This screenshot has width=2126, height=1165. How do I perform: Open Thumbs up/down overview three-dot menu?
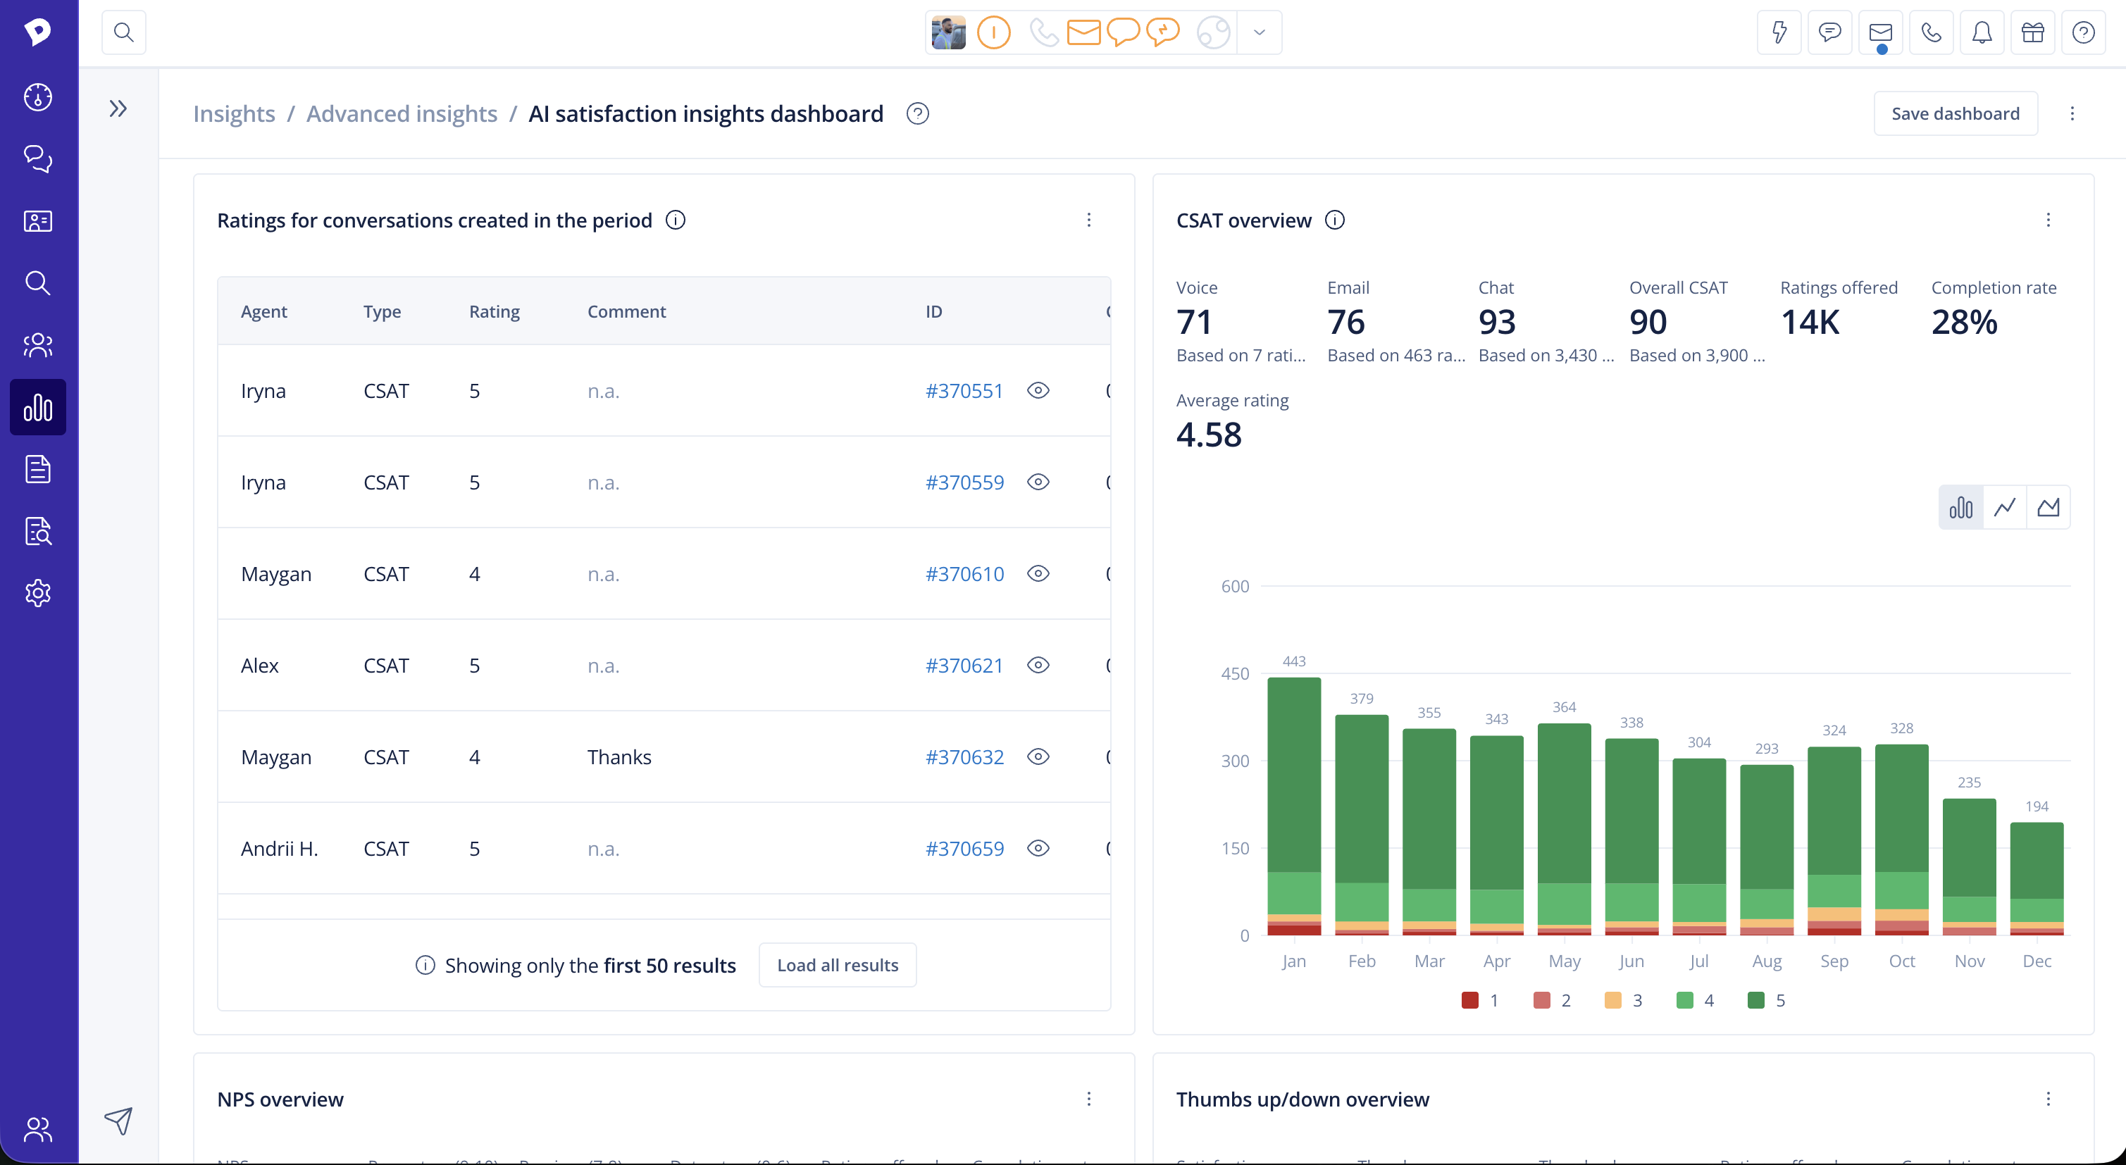point(2048,1099)
